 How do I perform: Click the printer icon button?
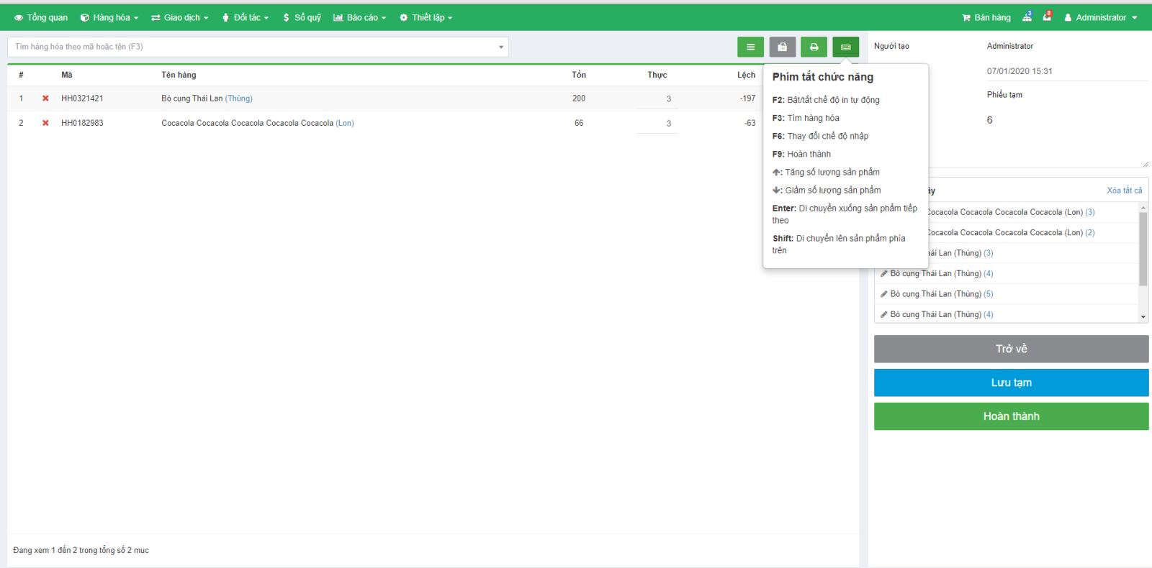pyautogui.click(x=814, y=47)
